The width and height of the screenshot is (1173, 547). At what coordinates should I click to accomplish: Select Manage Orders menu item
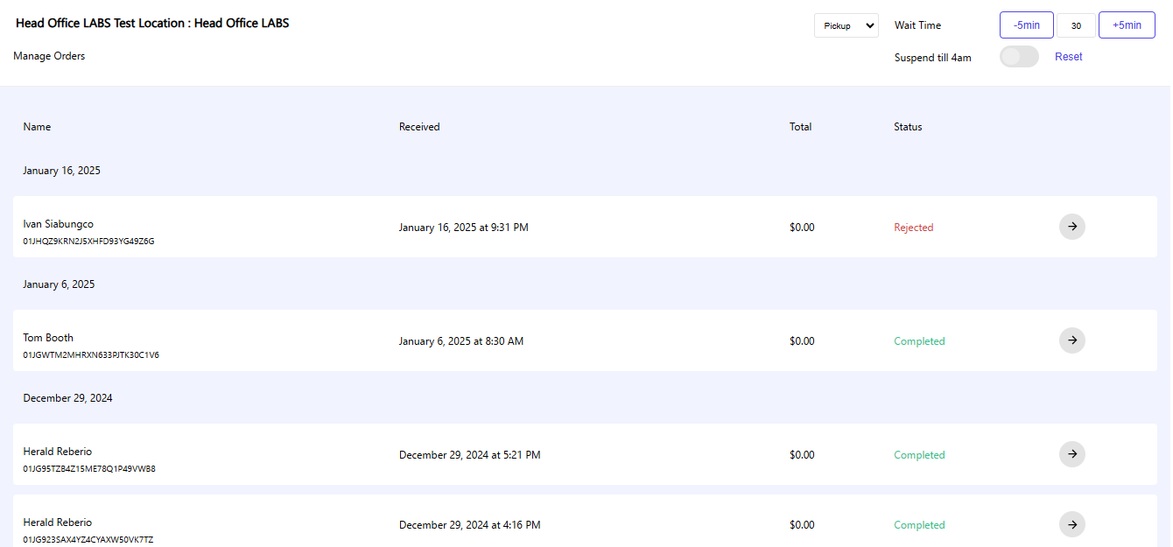coord(49,56)
